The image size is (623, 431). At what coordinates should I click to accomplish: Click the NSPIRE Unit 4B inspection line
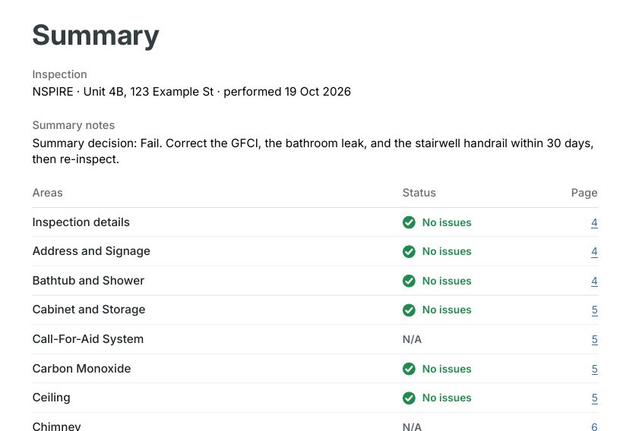pyautogui.click(x=191, y=92)
